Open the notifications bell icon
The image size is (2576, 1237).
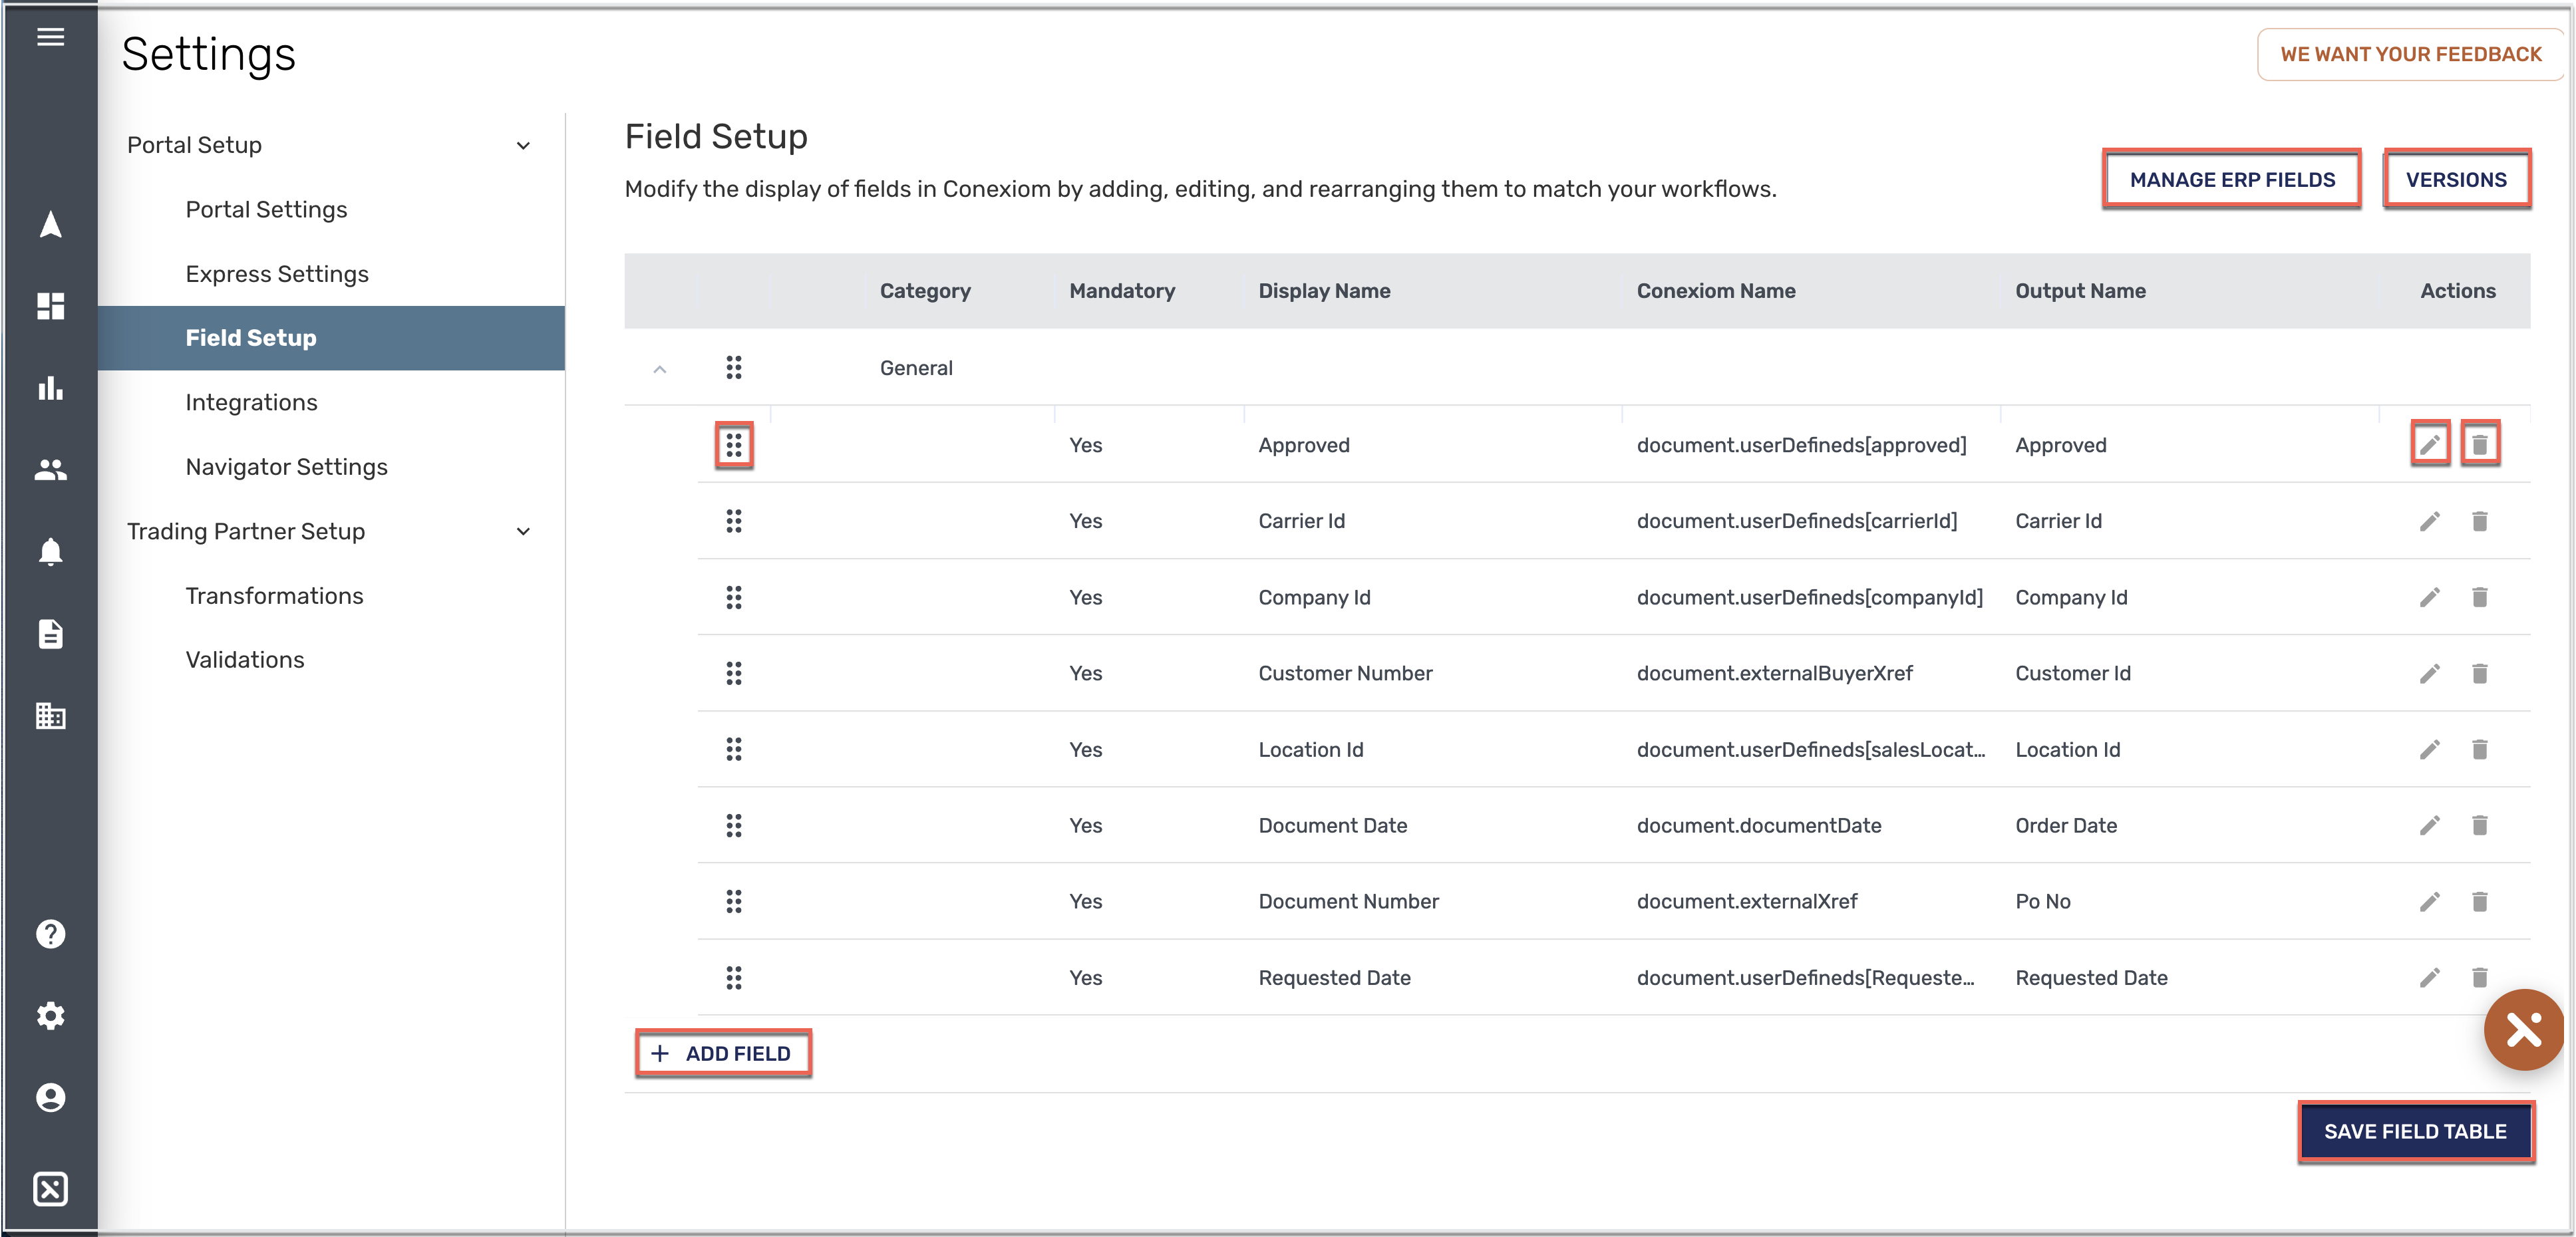[50, 551]
